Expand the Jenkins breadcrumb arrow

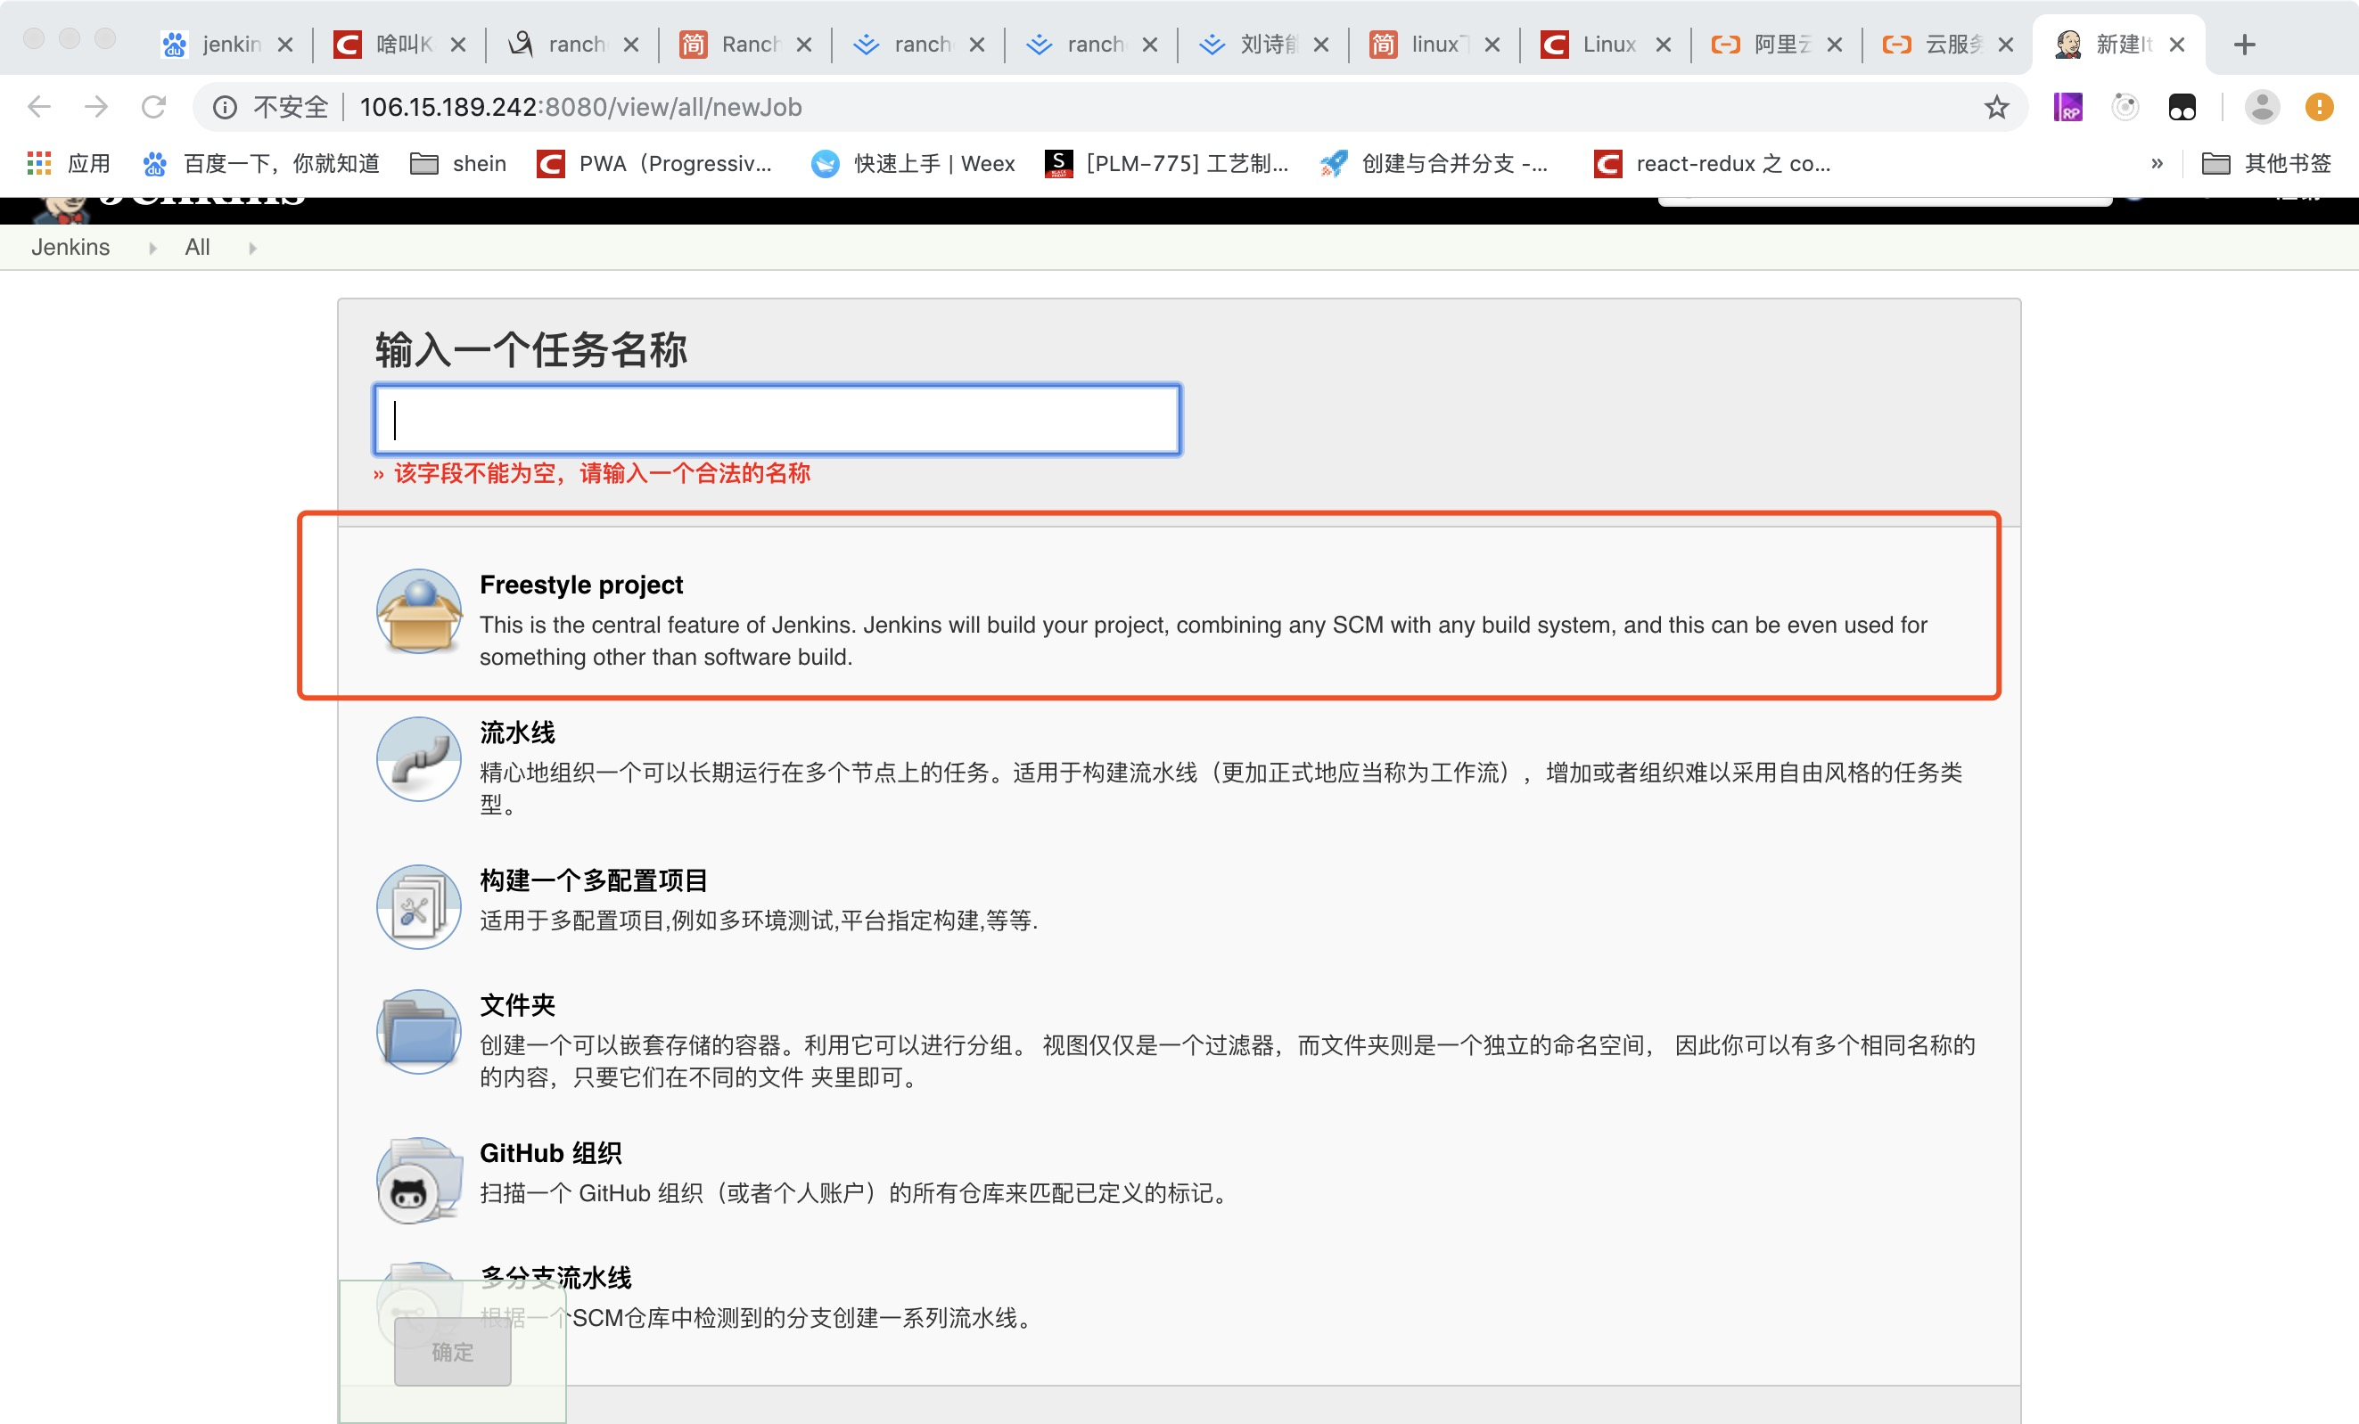point(152,248)
